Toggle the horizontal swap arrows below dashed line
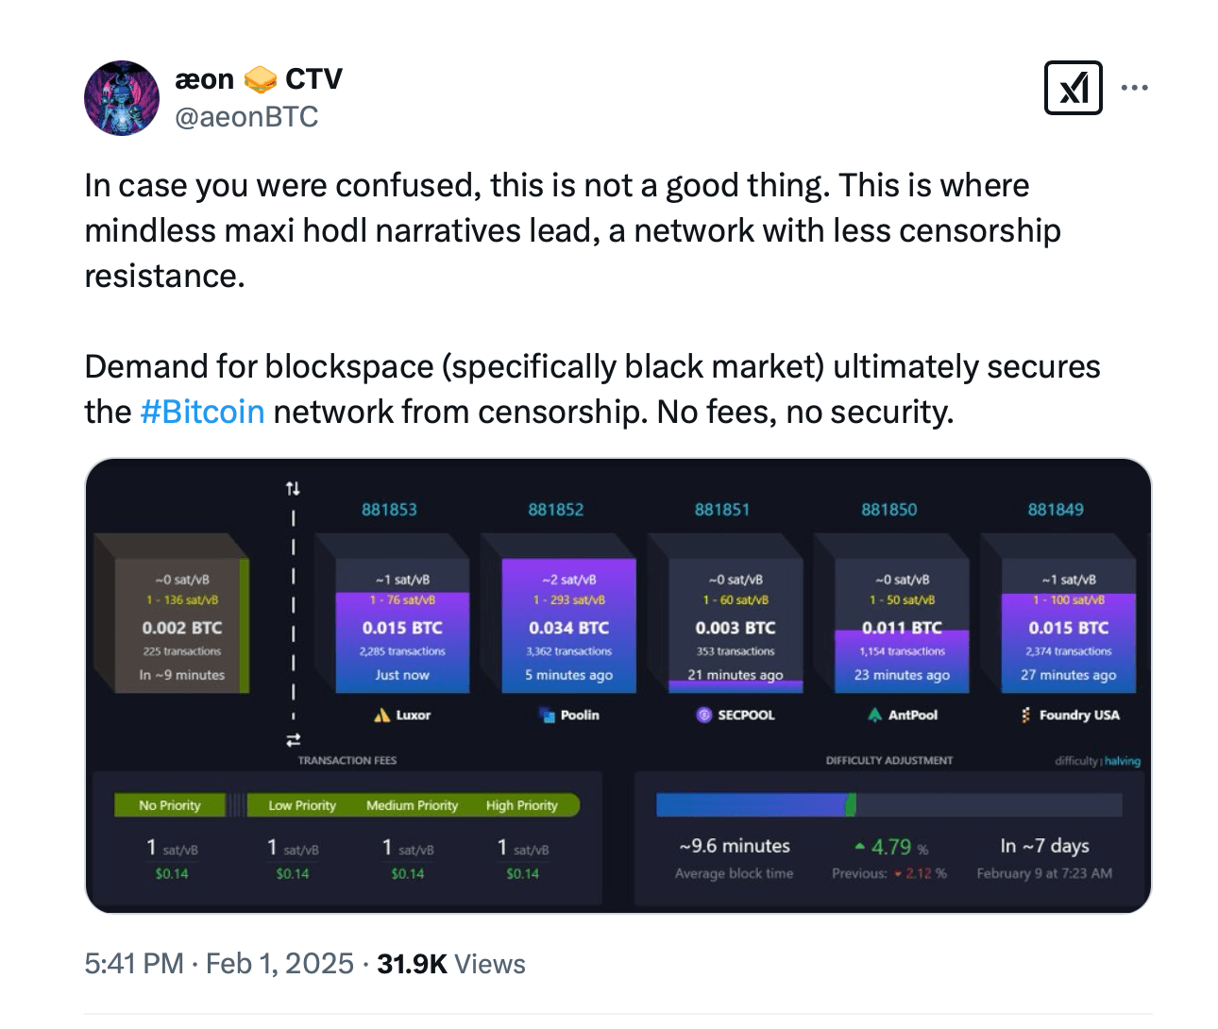This screenshot has width=1218, height=1029. (293, 740)
